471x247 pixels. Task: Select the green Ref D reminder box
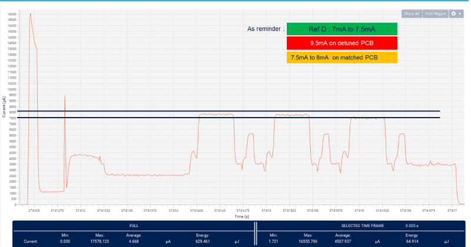[x=342, y=29]
